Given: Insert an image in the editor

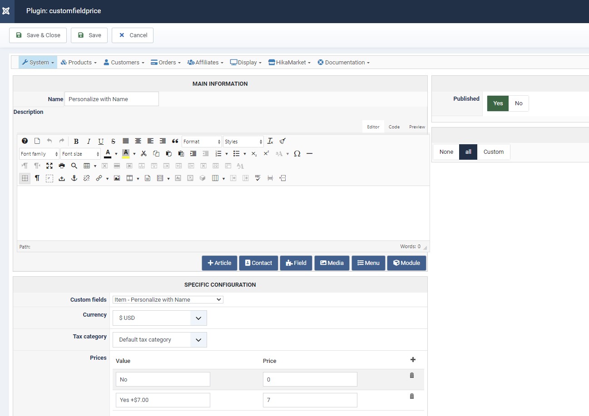Looking at the screenshot, I should pyautogui.click(x=117, y=178).
